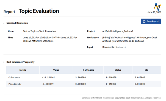Click the Value column header

click(56, 70)
